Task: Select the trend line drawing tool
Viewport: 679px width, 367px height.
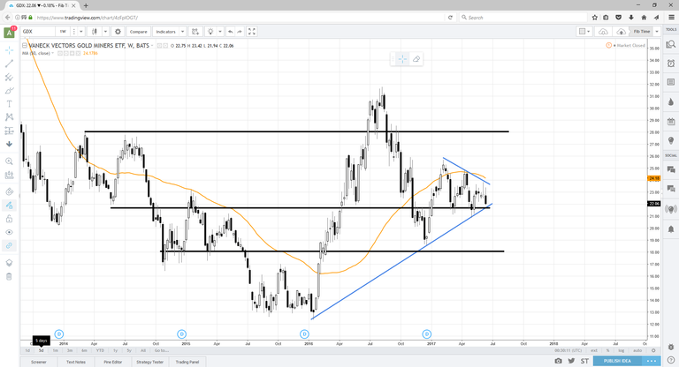Action: [9, 64]
